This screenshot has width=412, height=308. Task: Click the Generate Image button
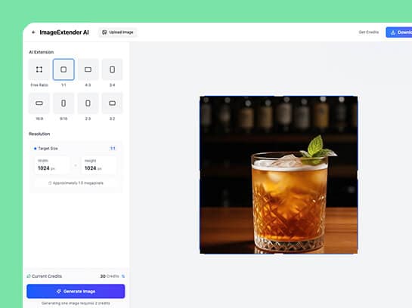pyautogui.click(x=76, y=291)
